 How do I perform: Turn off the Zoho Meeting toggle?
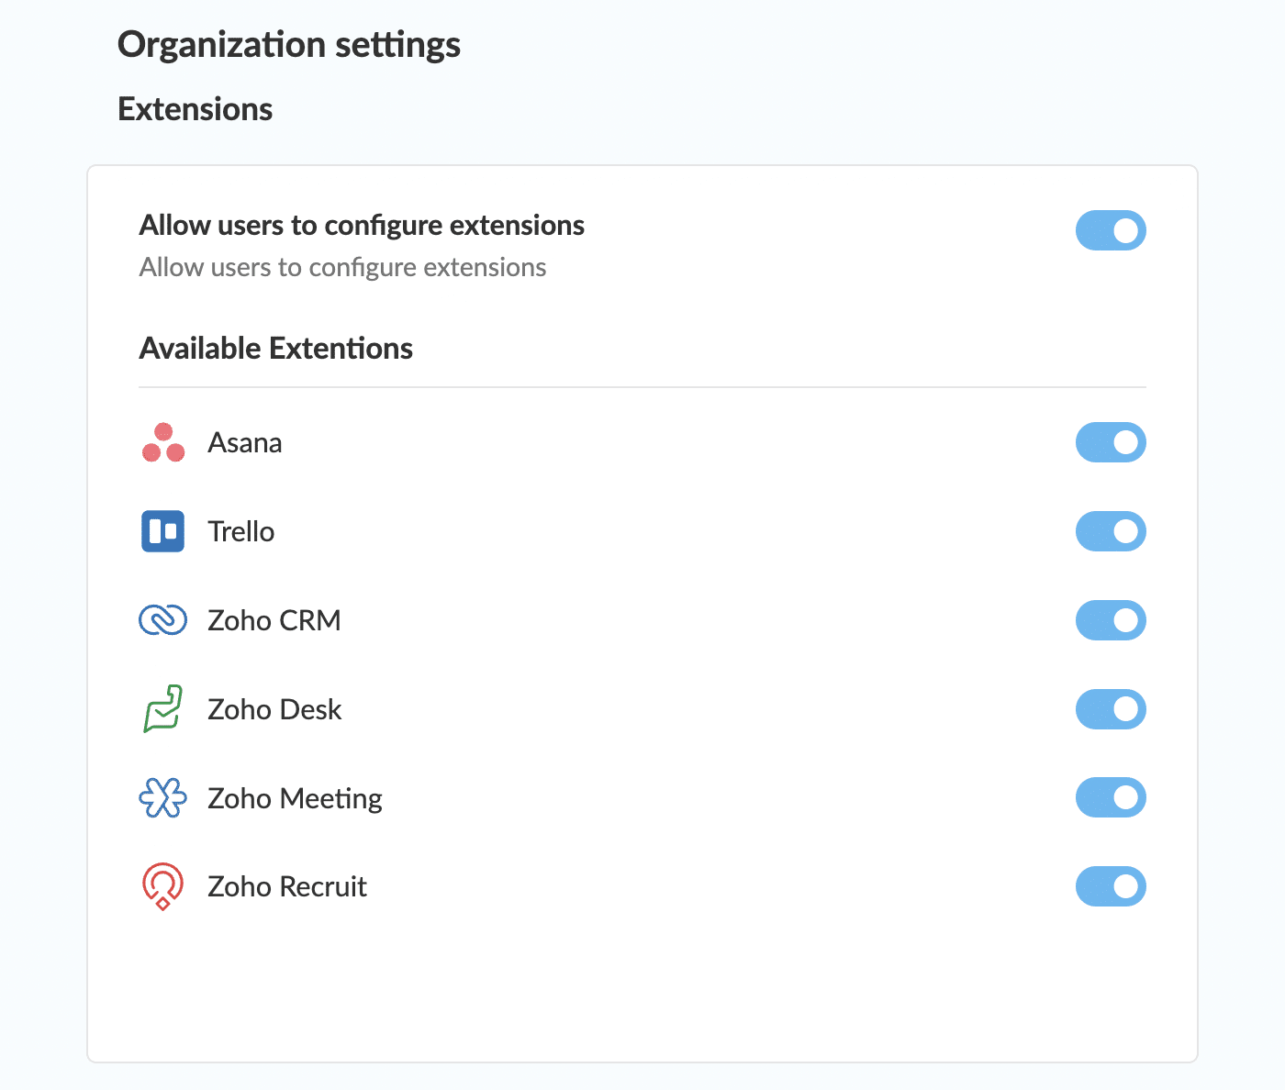pos(1111,797)
